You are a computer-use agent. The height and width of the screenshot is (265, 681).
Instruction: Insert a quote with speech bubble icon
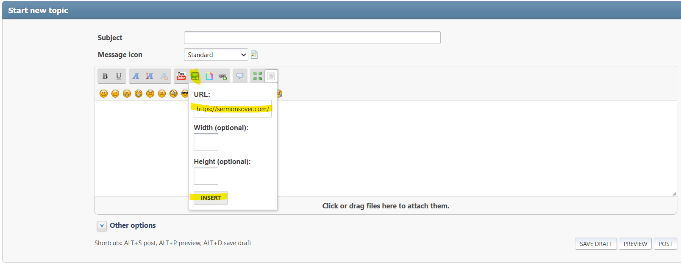point(240,76)
